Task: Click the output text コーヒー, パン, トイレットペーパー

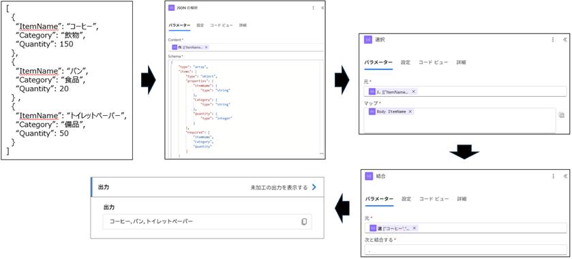Action: pos(151,222)
